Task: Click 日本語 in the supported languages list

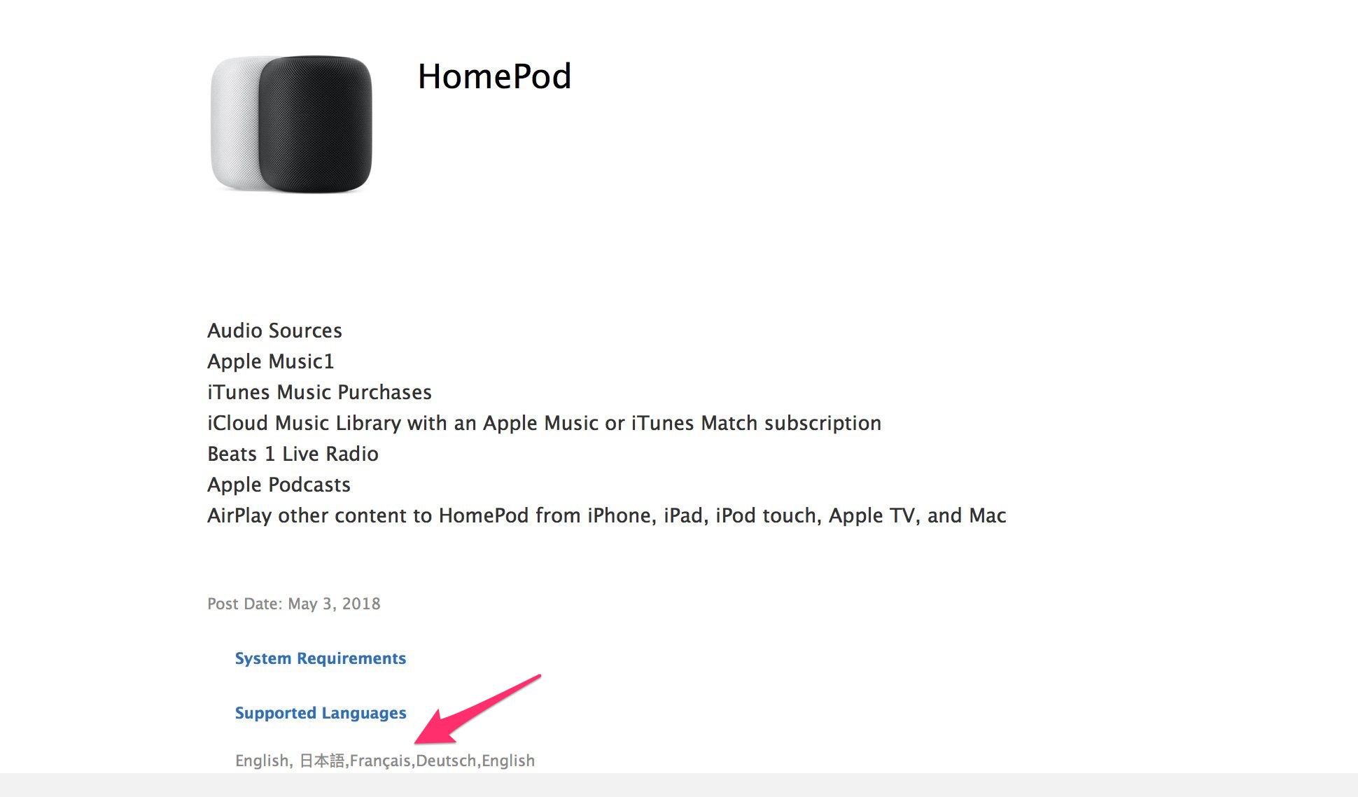Action: click(x=322, y=761)
